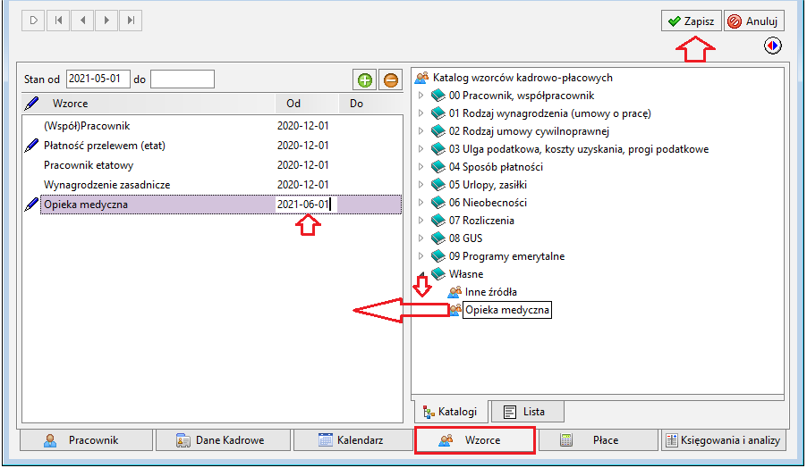Click Stan od date field 2021-05-01
This screenshot has height=468, width=807.
pos(98,79)
